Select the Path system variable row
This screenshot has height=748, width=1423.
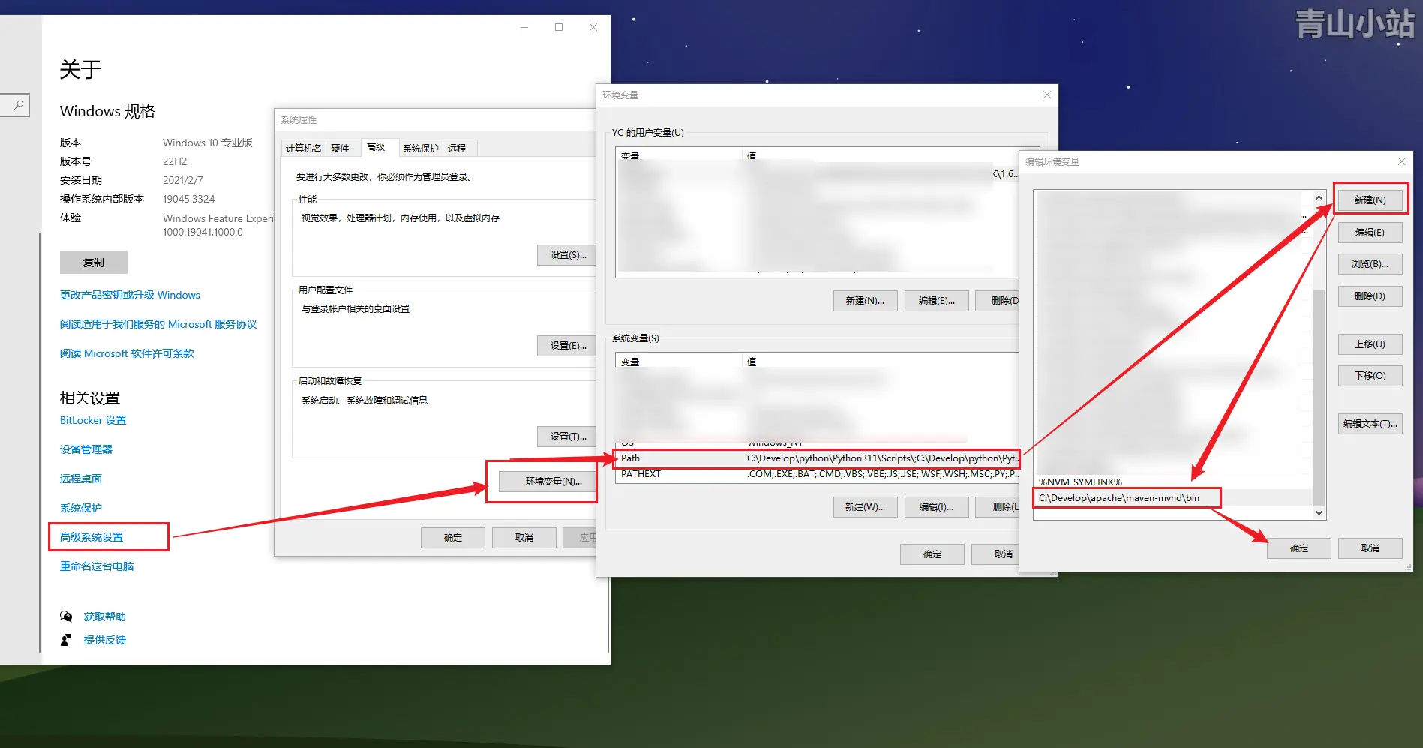(x=818, y=458)
